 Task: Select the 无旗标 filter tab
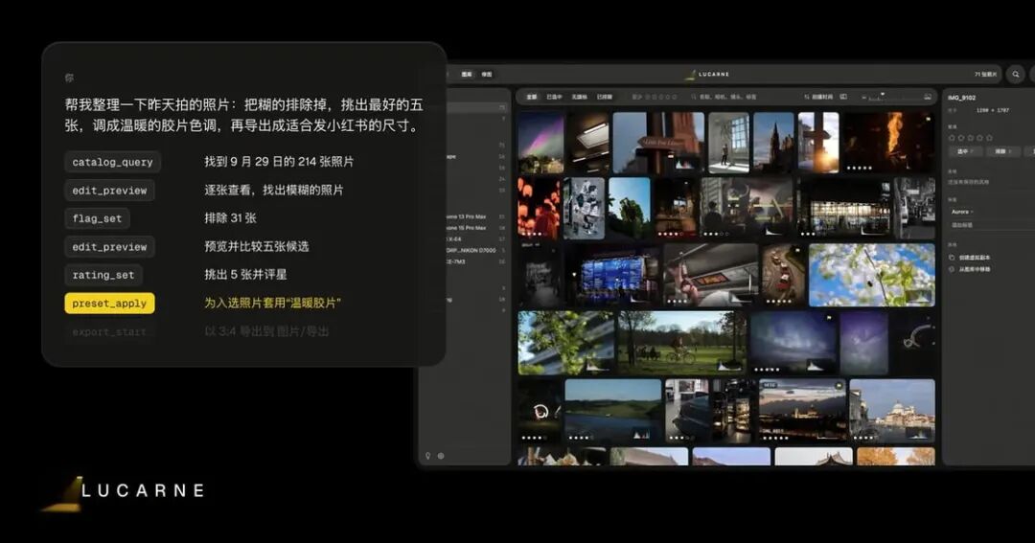coord(580,97)
